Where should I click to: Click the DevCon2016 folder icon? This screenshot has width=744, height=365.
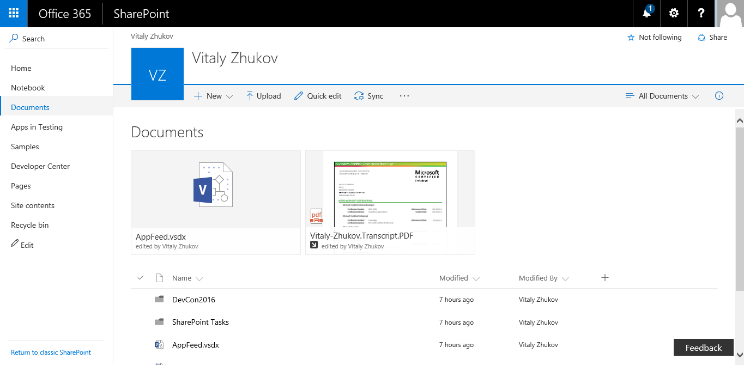pyautogui.click(x=159, y=299)
